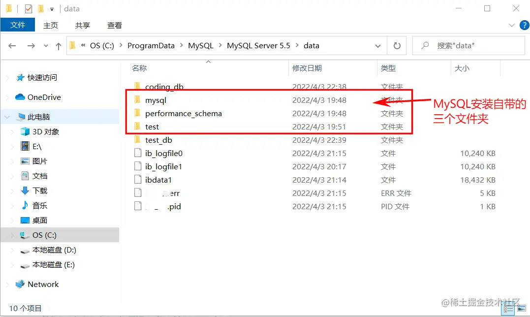Click the 18,432 KB size cell

[478, 180]
